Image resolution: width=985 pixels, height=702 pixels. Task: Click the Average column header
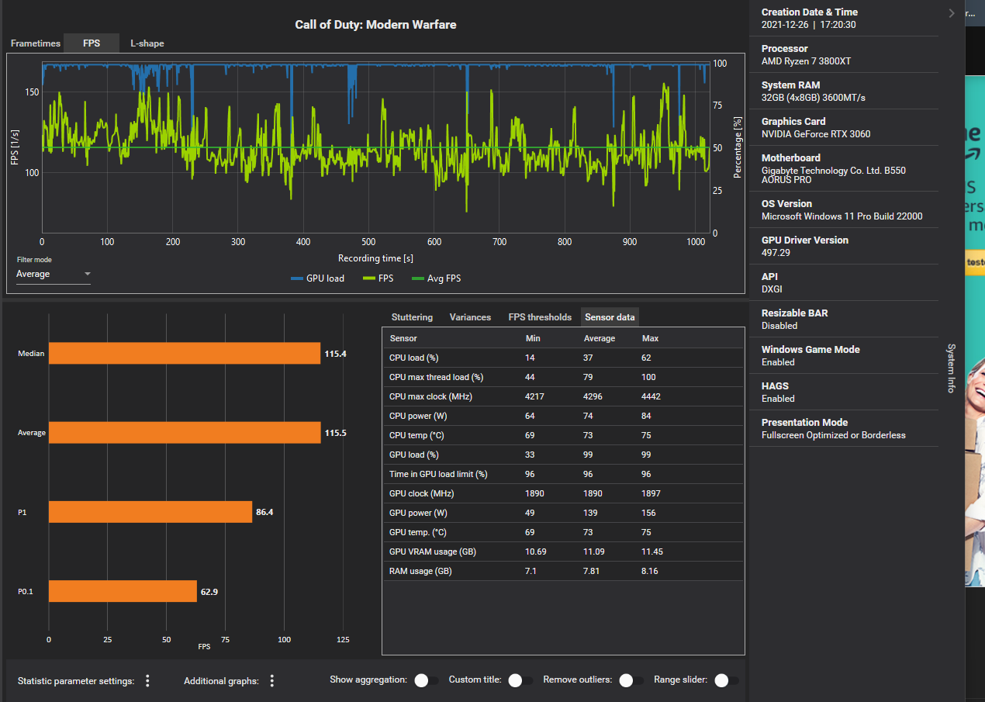coord(599,338)
